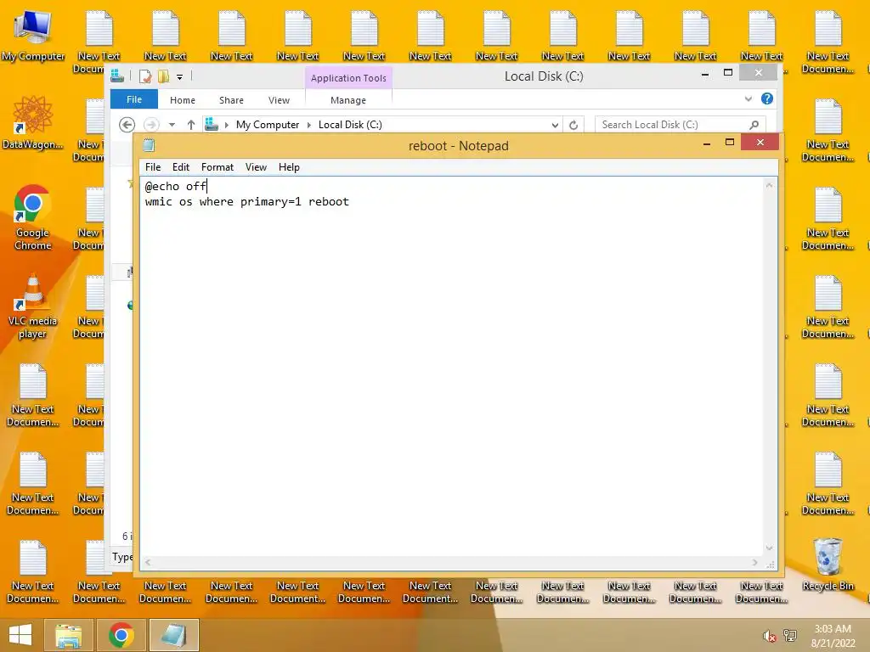Expand the arrow before My Computer breadcrumb

click(226, 125)
